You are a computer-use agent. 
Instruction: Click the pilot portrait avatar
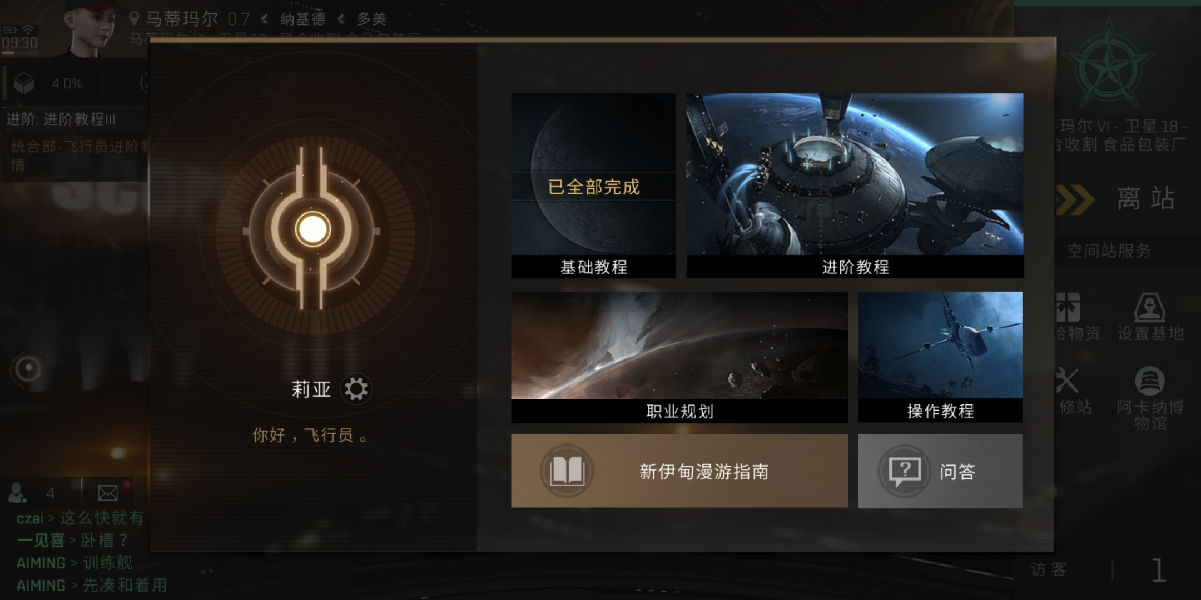click(89, 28)
